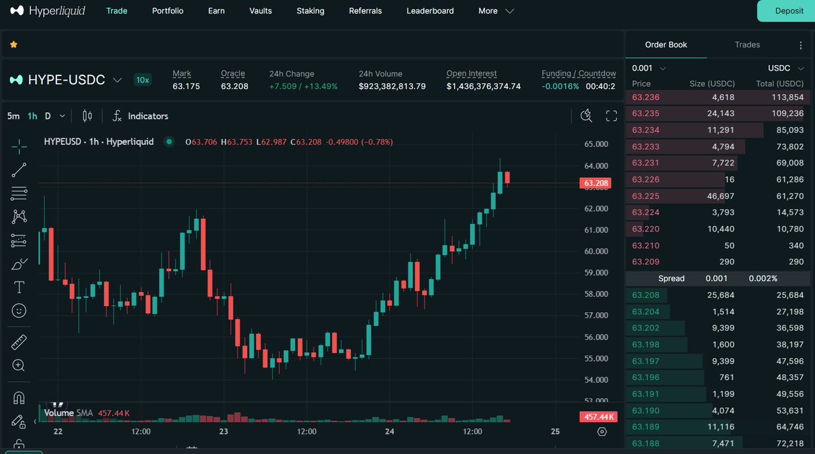
Task: Open candlestick chart type selector
Action: pyautogui.click(x=87, y=116)
